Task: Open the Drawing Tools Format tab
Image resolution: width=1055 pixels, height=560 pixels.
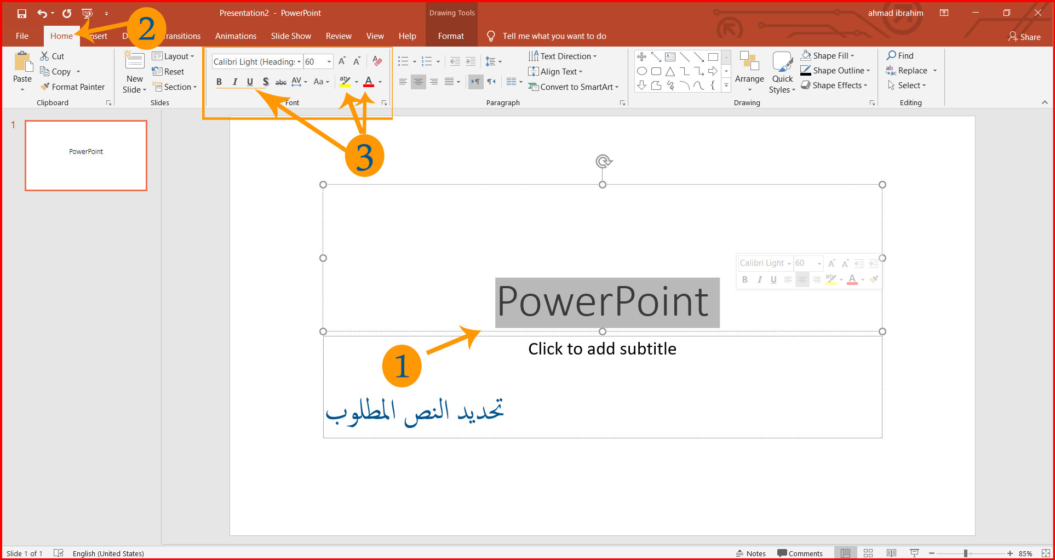Action: [x=451, y=36]
